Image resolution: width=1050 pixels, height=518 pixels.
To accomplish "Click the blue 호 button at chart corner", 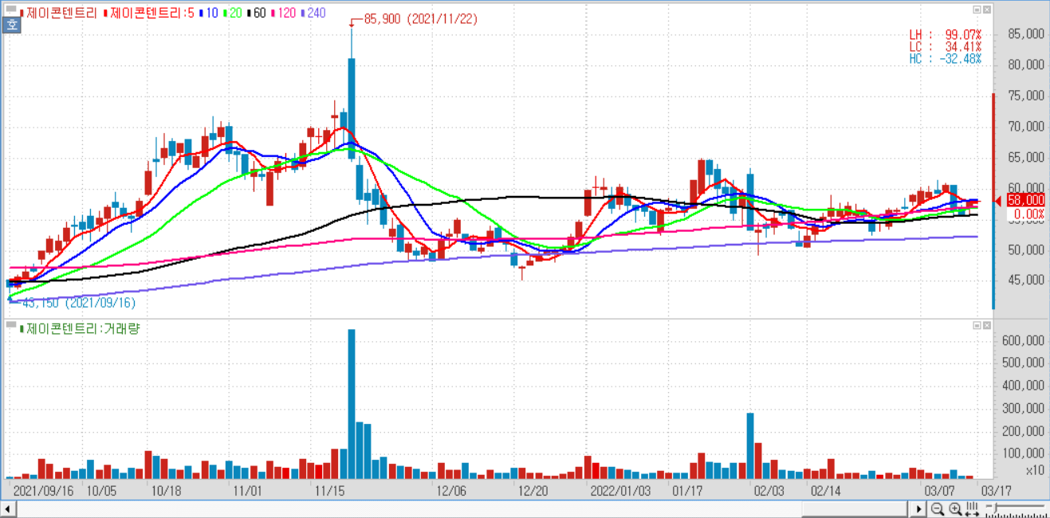I will point(11,25).
